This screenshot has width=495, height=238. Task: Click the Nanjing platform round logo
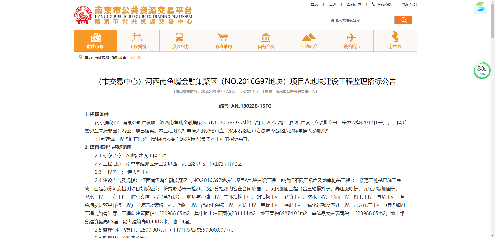click(x=83, y=15)
